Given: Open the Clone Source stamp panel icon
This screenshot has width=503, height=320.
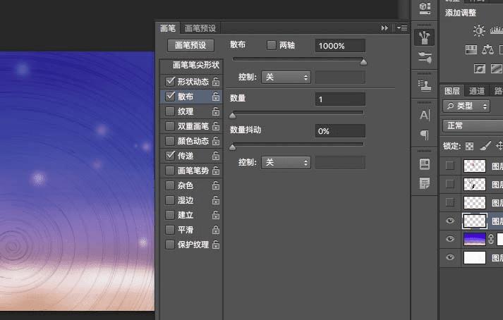Looking at the screenshot, I should click(x=425, y=85).
